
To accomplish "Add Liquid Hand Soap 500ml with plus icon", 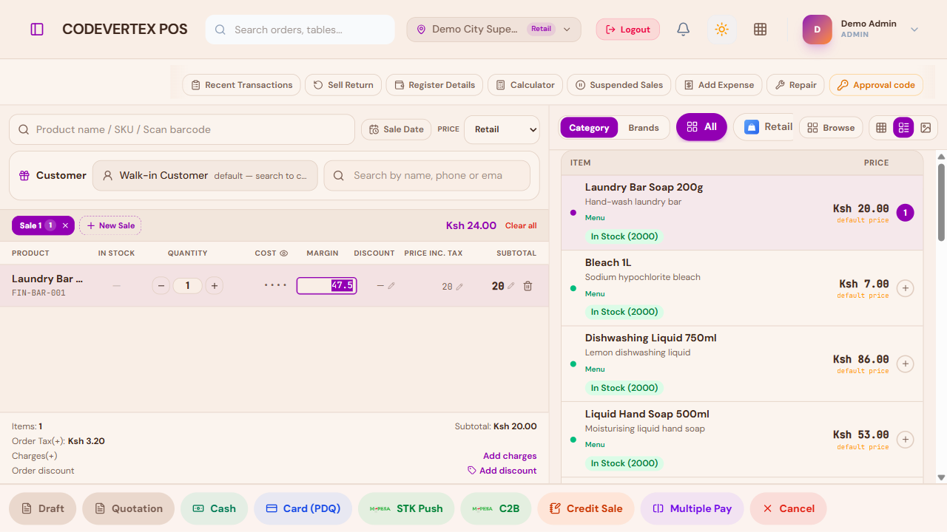I will click(x=905, y=440).
